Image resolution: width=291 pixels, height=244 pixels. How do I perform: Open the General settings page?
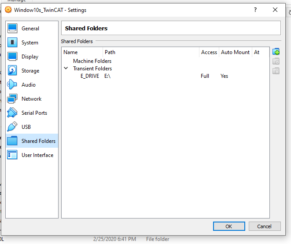32,28
